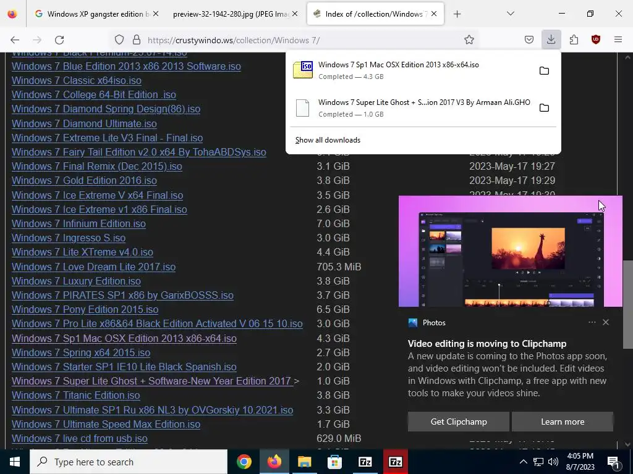Click Show all downloads
The width and height of the screenshot is (633, 474).
[x=328, y=140]
